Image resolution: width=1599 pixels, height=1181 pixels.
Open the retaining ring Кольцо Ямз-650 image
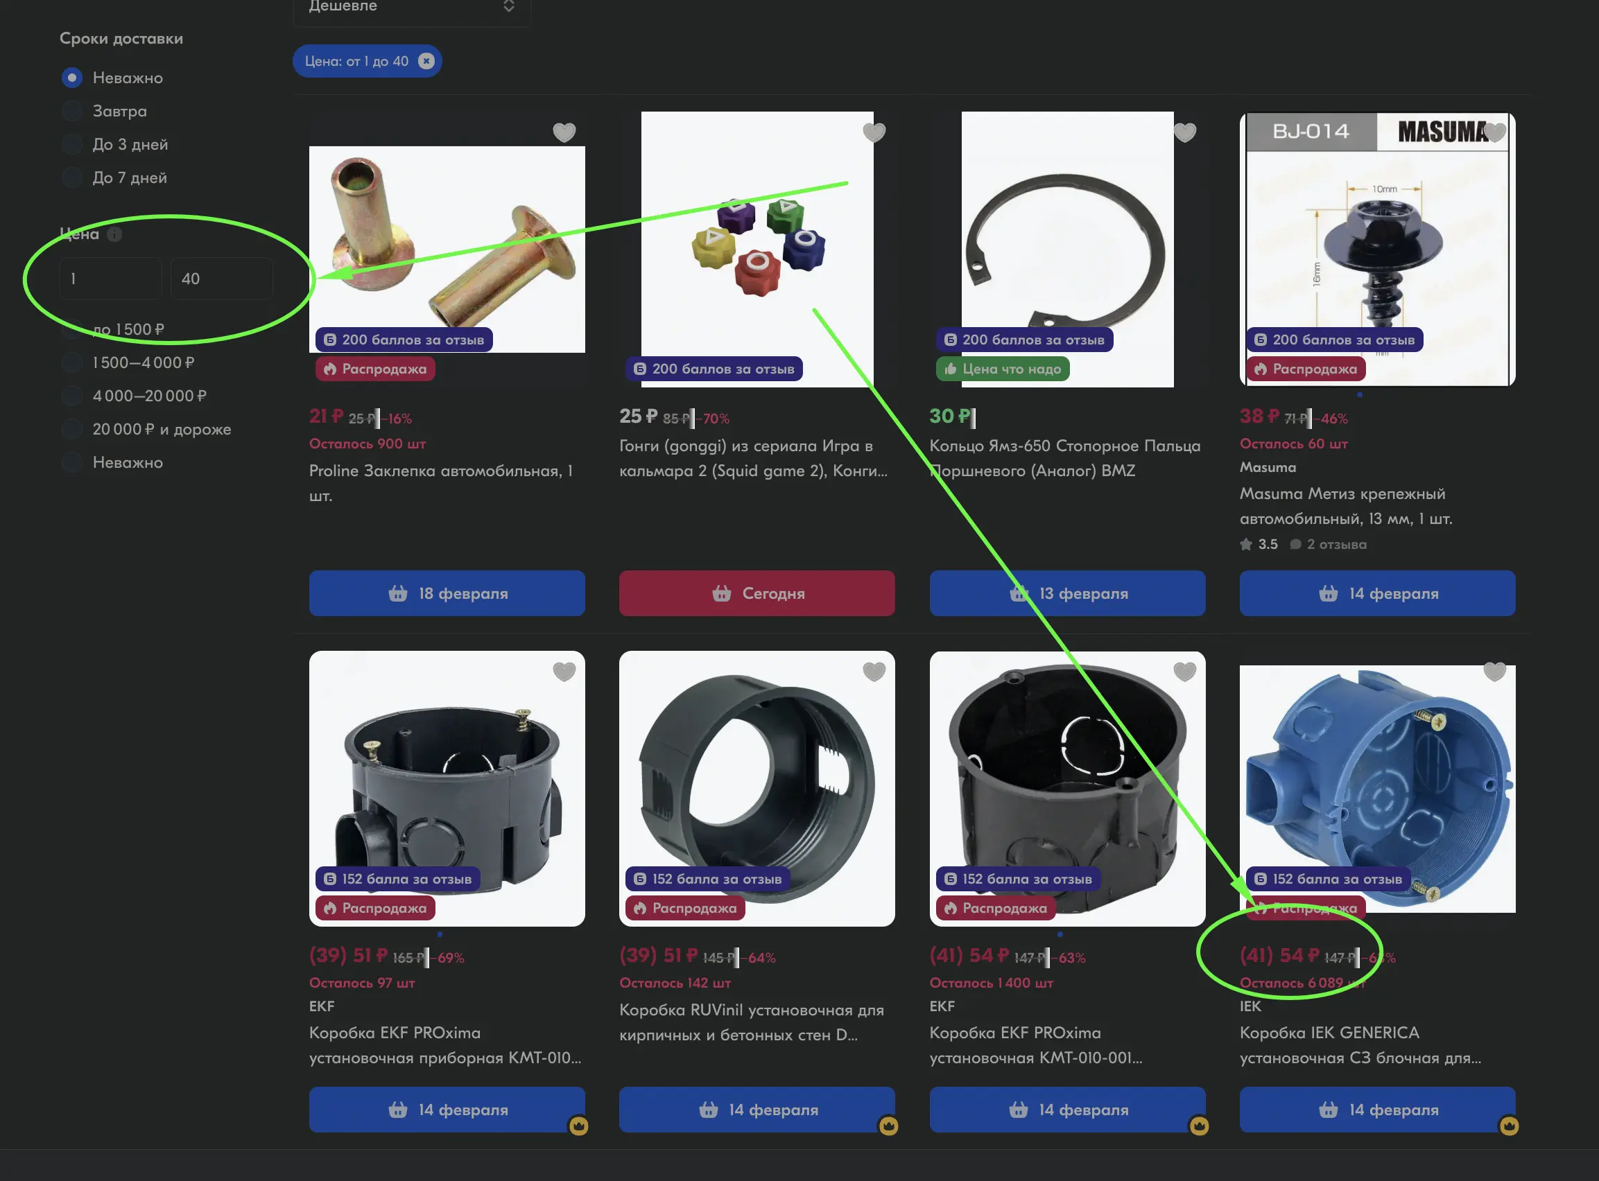[1067, 250]
